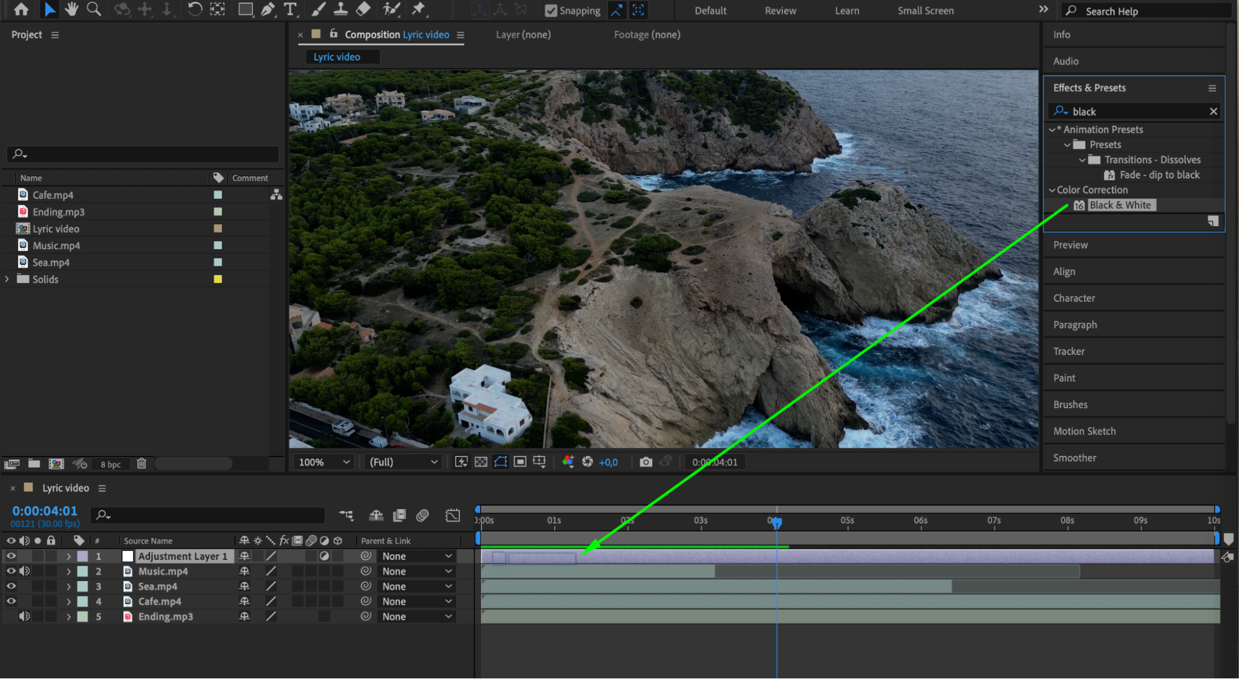
Task: Open Parent dropdown for Music.mp4 layer
Action: point(417,571)
